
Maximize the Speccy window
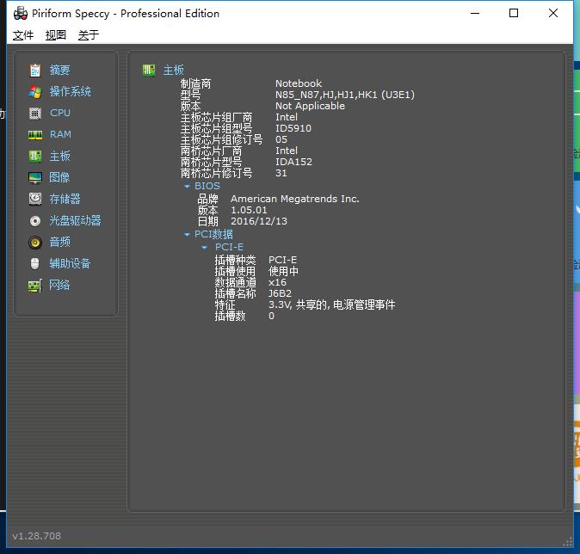coord(514,13)
